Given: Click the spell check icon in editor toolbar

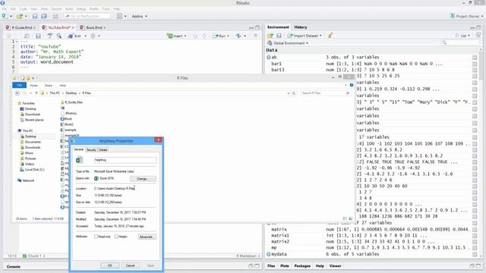Looking at the screenshot, I should point(49,36).
